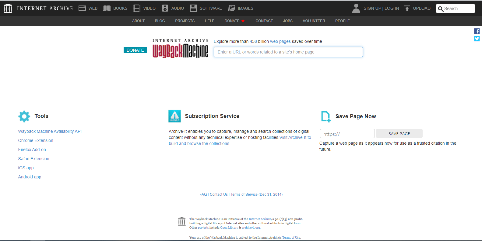The image size is (482, 241).
Task: Click the Save Page Now document icon
Action: pos(326,117)
